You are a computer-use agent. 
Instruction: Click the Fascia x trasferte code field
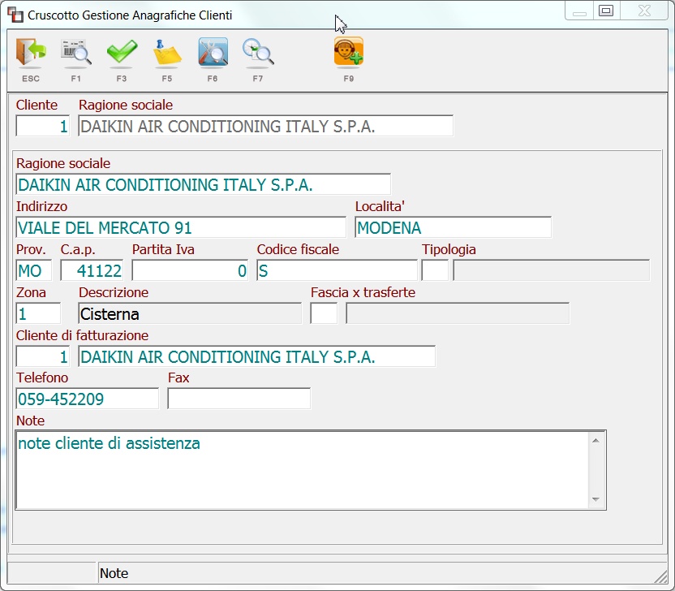click(x=324, y=313)
